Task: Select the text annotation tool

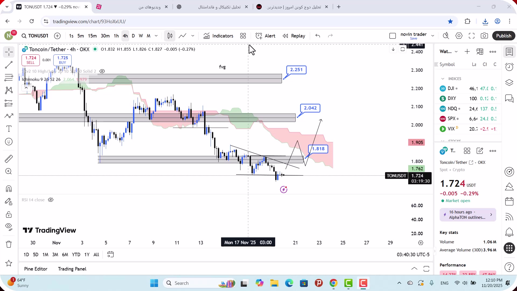Action: tap(9, 129)
